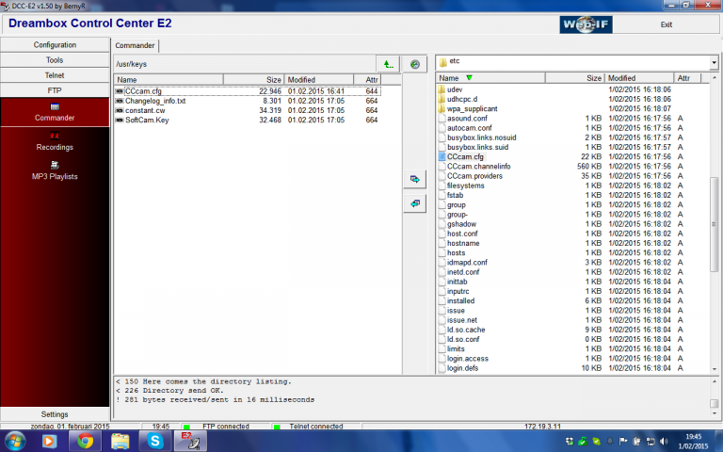Click the refresh connection globe icon

point(414,64)
